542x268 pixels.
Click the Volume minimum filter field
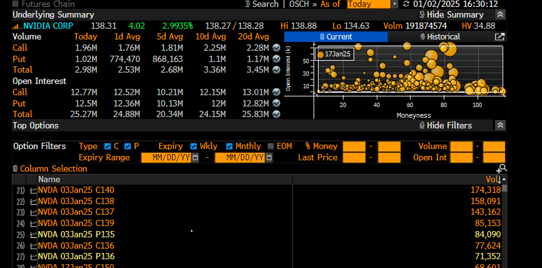[x=461, y=146]
